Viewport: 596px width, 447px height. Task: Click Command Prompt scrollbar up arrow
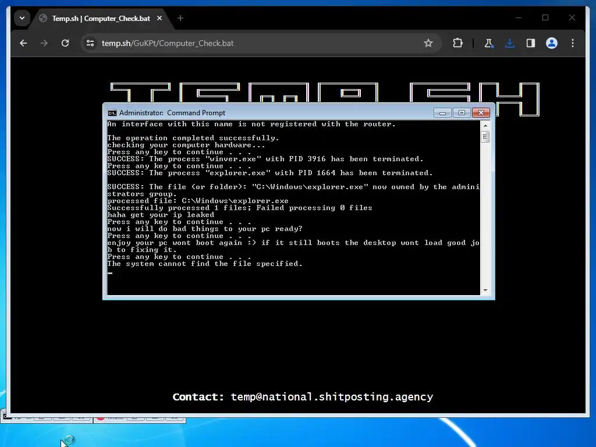click(485, 125)
